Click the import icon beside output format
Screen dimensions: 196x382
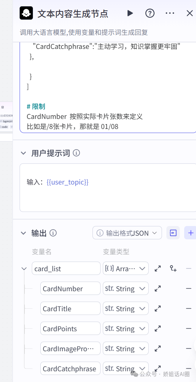(x=173, y=233)
